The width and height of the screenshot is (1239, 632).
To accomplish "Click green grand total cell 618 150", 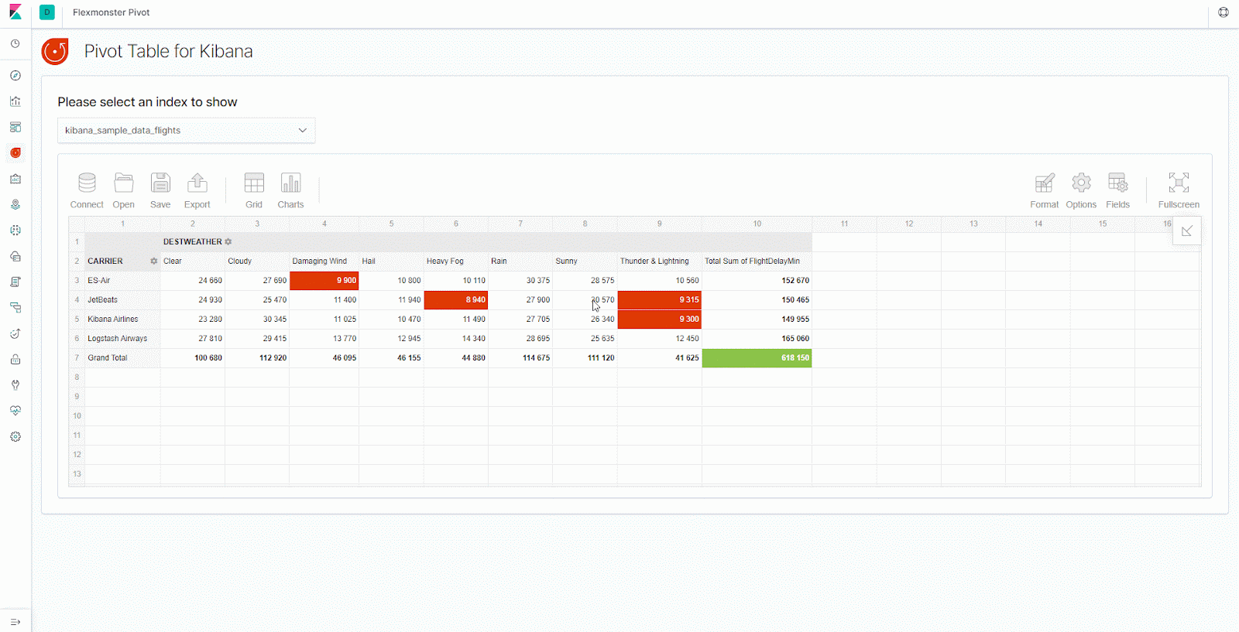I will [x=757, y=358].
